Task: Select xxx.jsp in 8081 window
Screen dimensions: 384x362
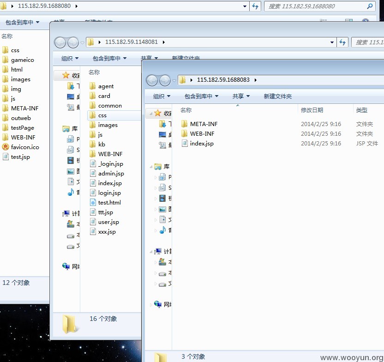Action: [103, 231]
